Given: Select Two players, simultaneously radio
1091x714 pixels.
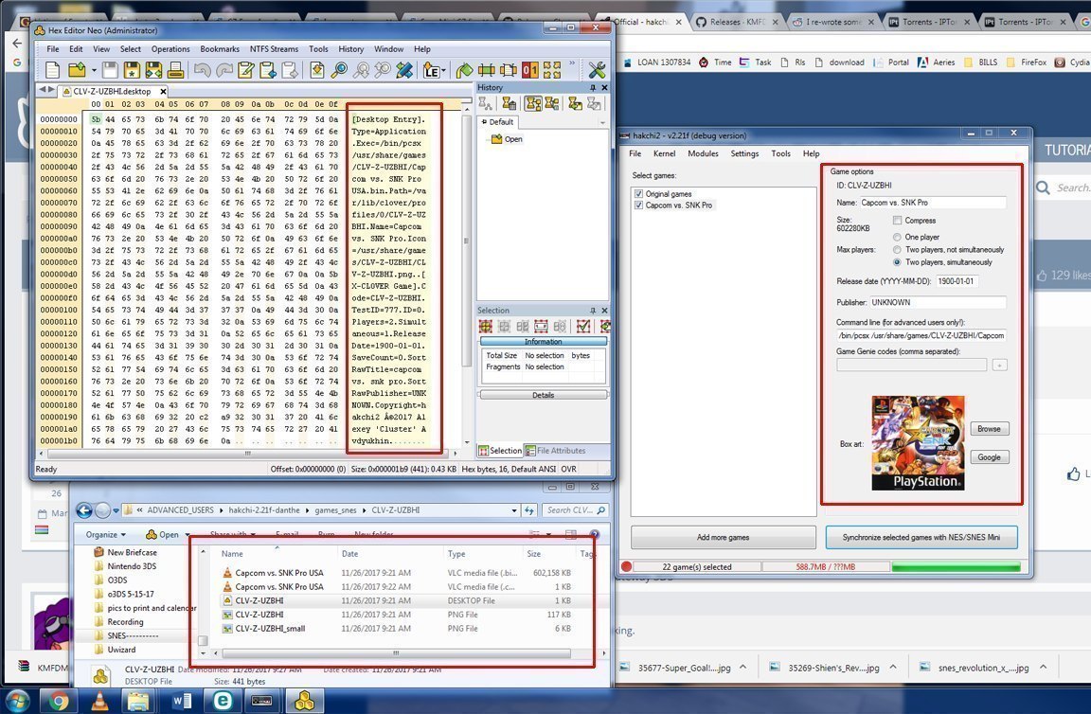Looking at the screenshot, I should (x=897, y=262).
